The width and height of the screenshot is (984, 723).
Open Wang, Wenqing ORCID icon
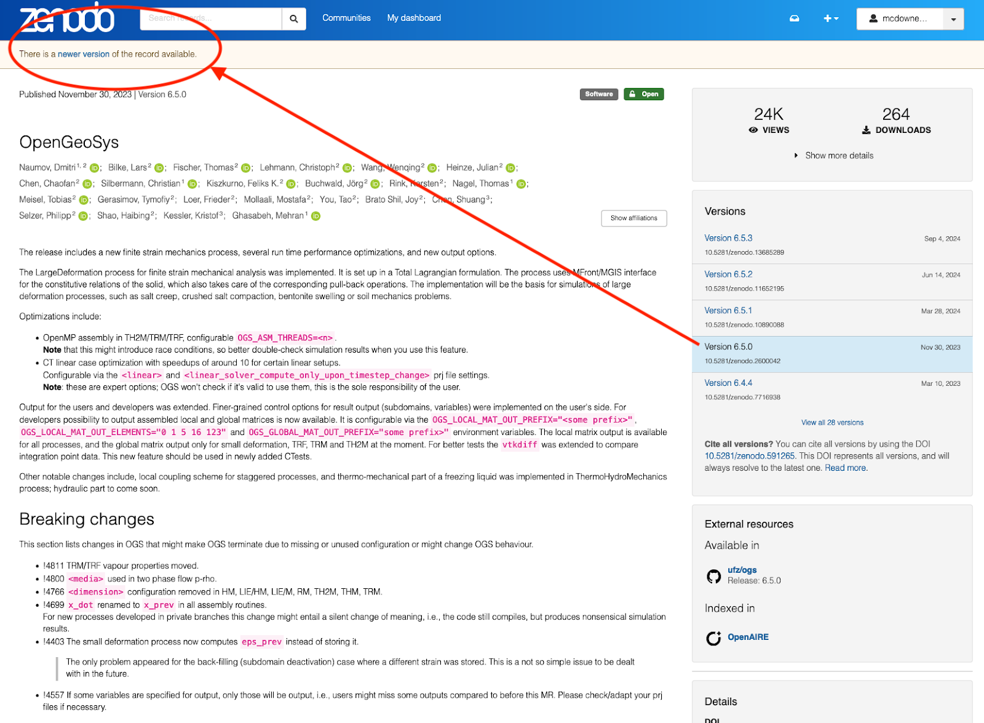coord(432,168)
